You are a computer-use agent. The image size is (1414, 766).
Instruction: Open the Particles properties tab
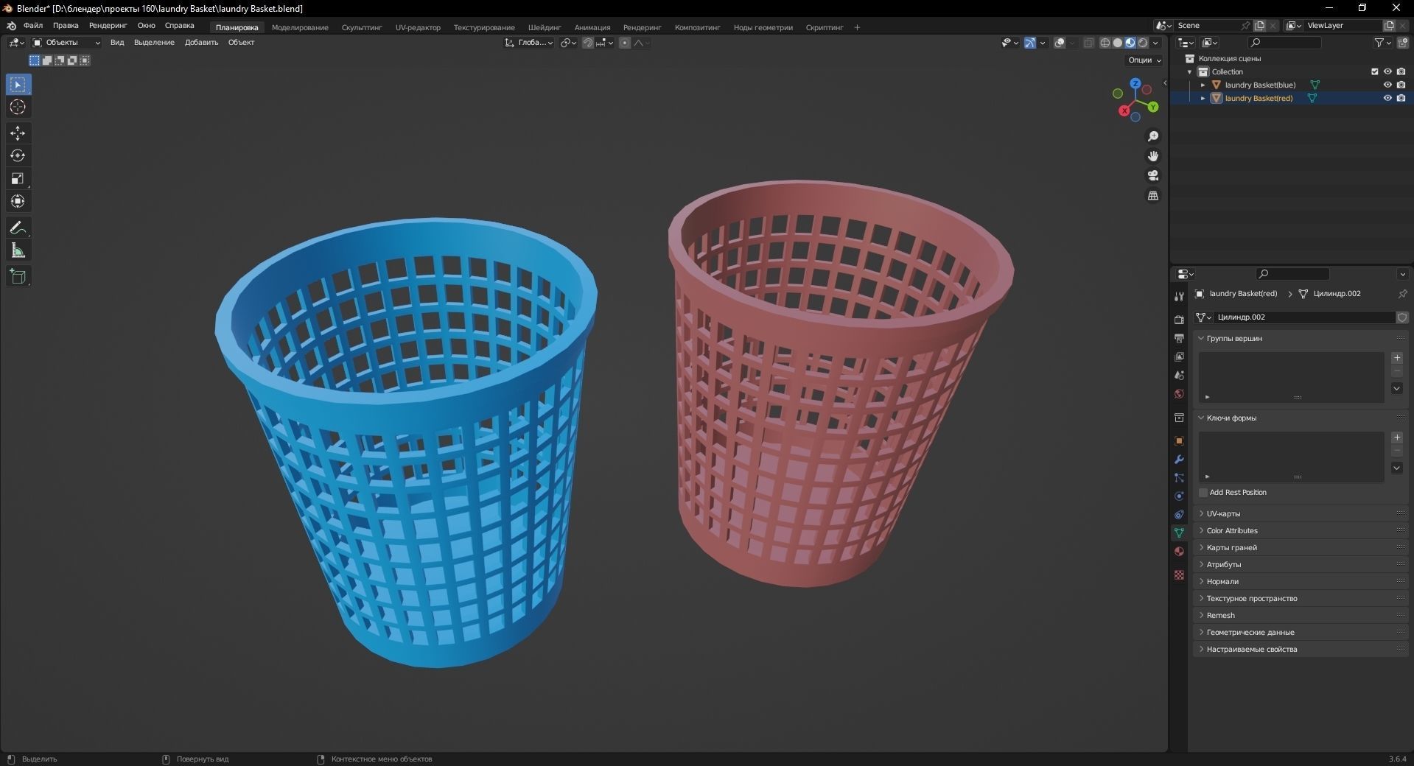click(1179, 478)
